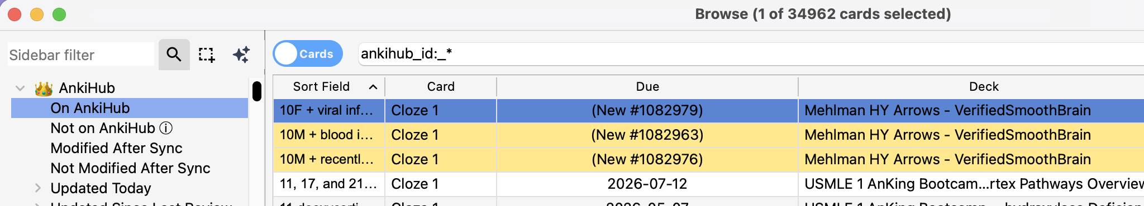Select Modified After Sync filter
Screen dimensions: 1144x206
click(x=116, y=148)
